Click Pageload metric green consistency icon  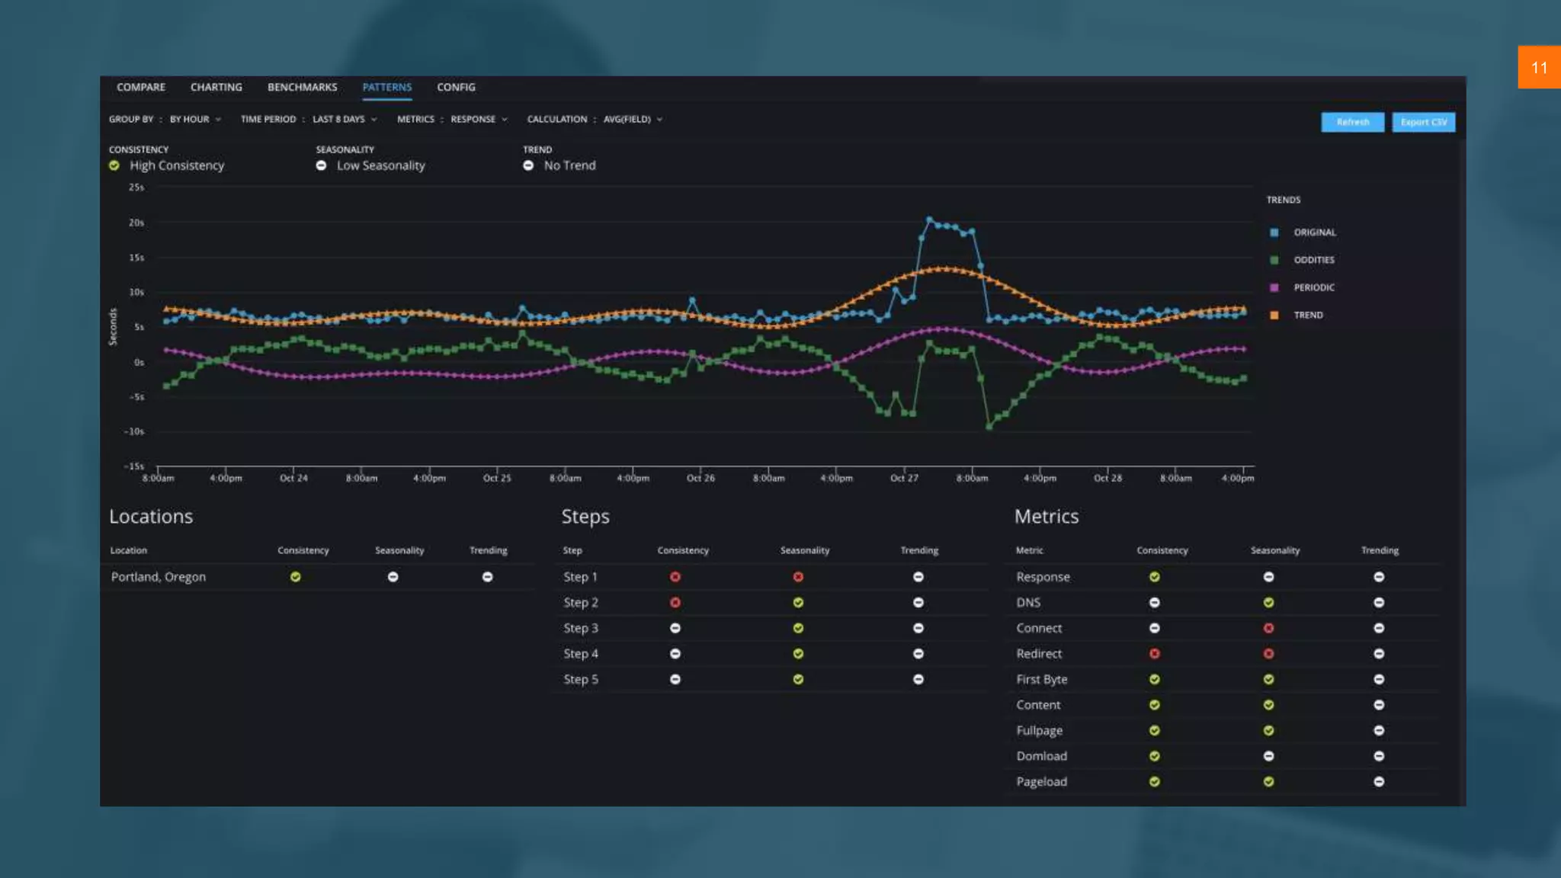(x=1155, y=782)
